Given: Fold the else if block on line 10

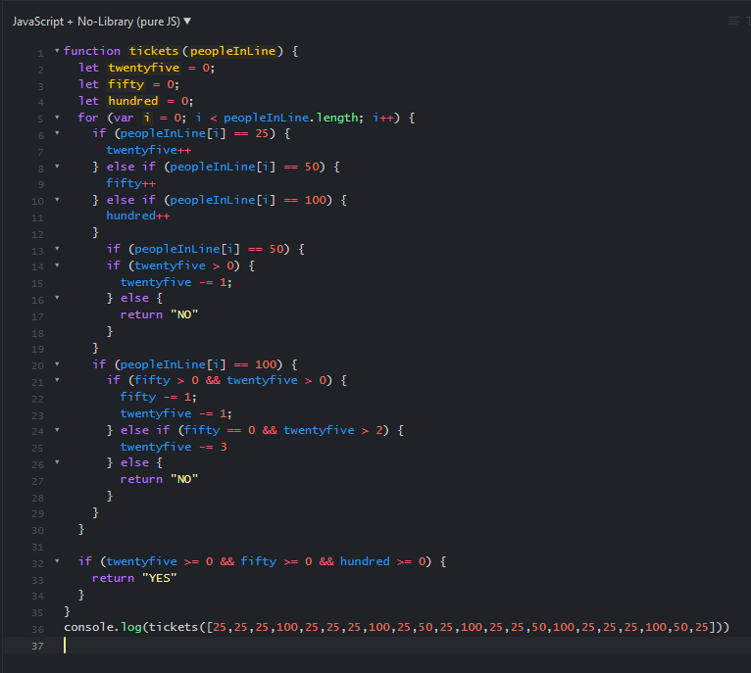Looking at the screenshot, I should point(57,200).
